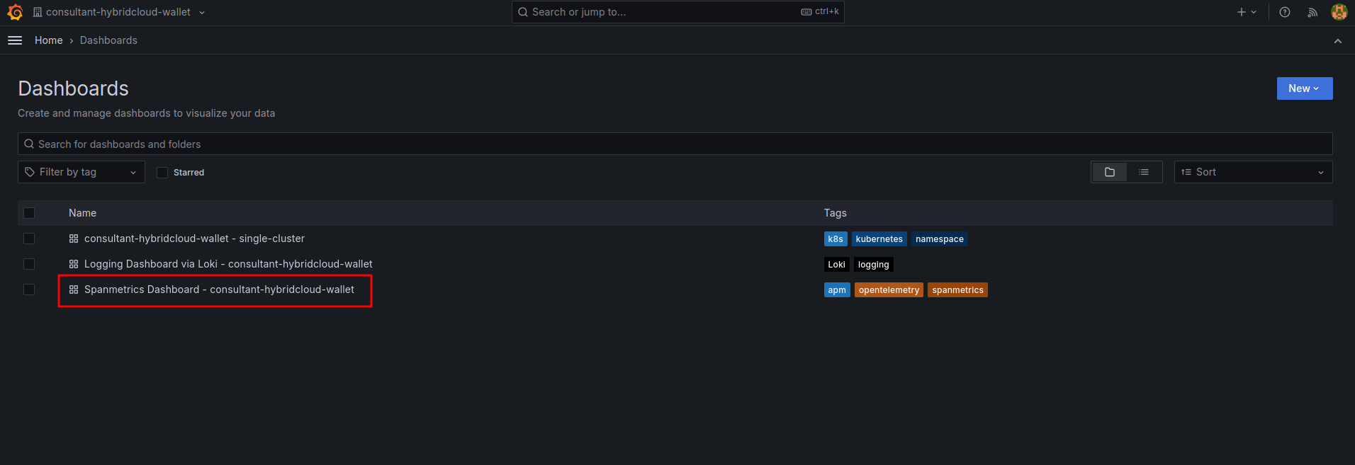1355x465 pixels.
Task: Open the help question mark icon
Action: 1285,12
